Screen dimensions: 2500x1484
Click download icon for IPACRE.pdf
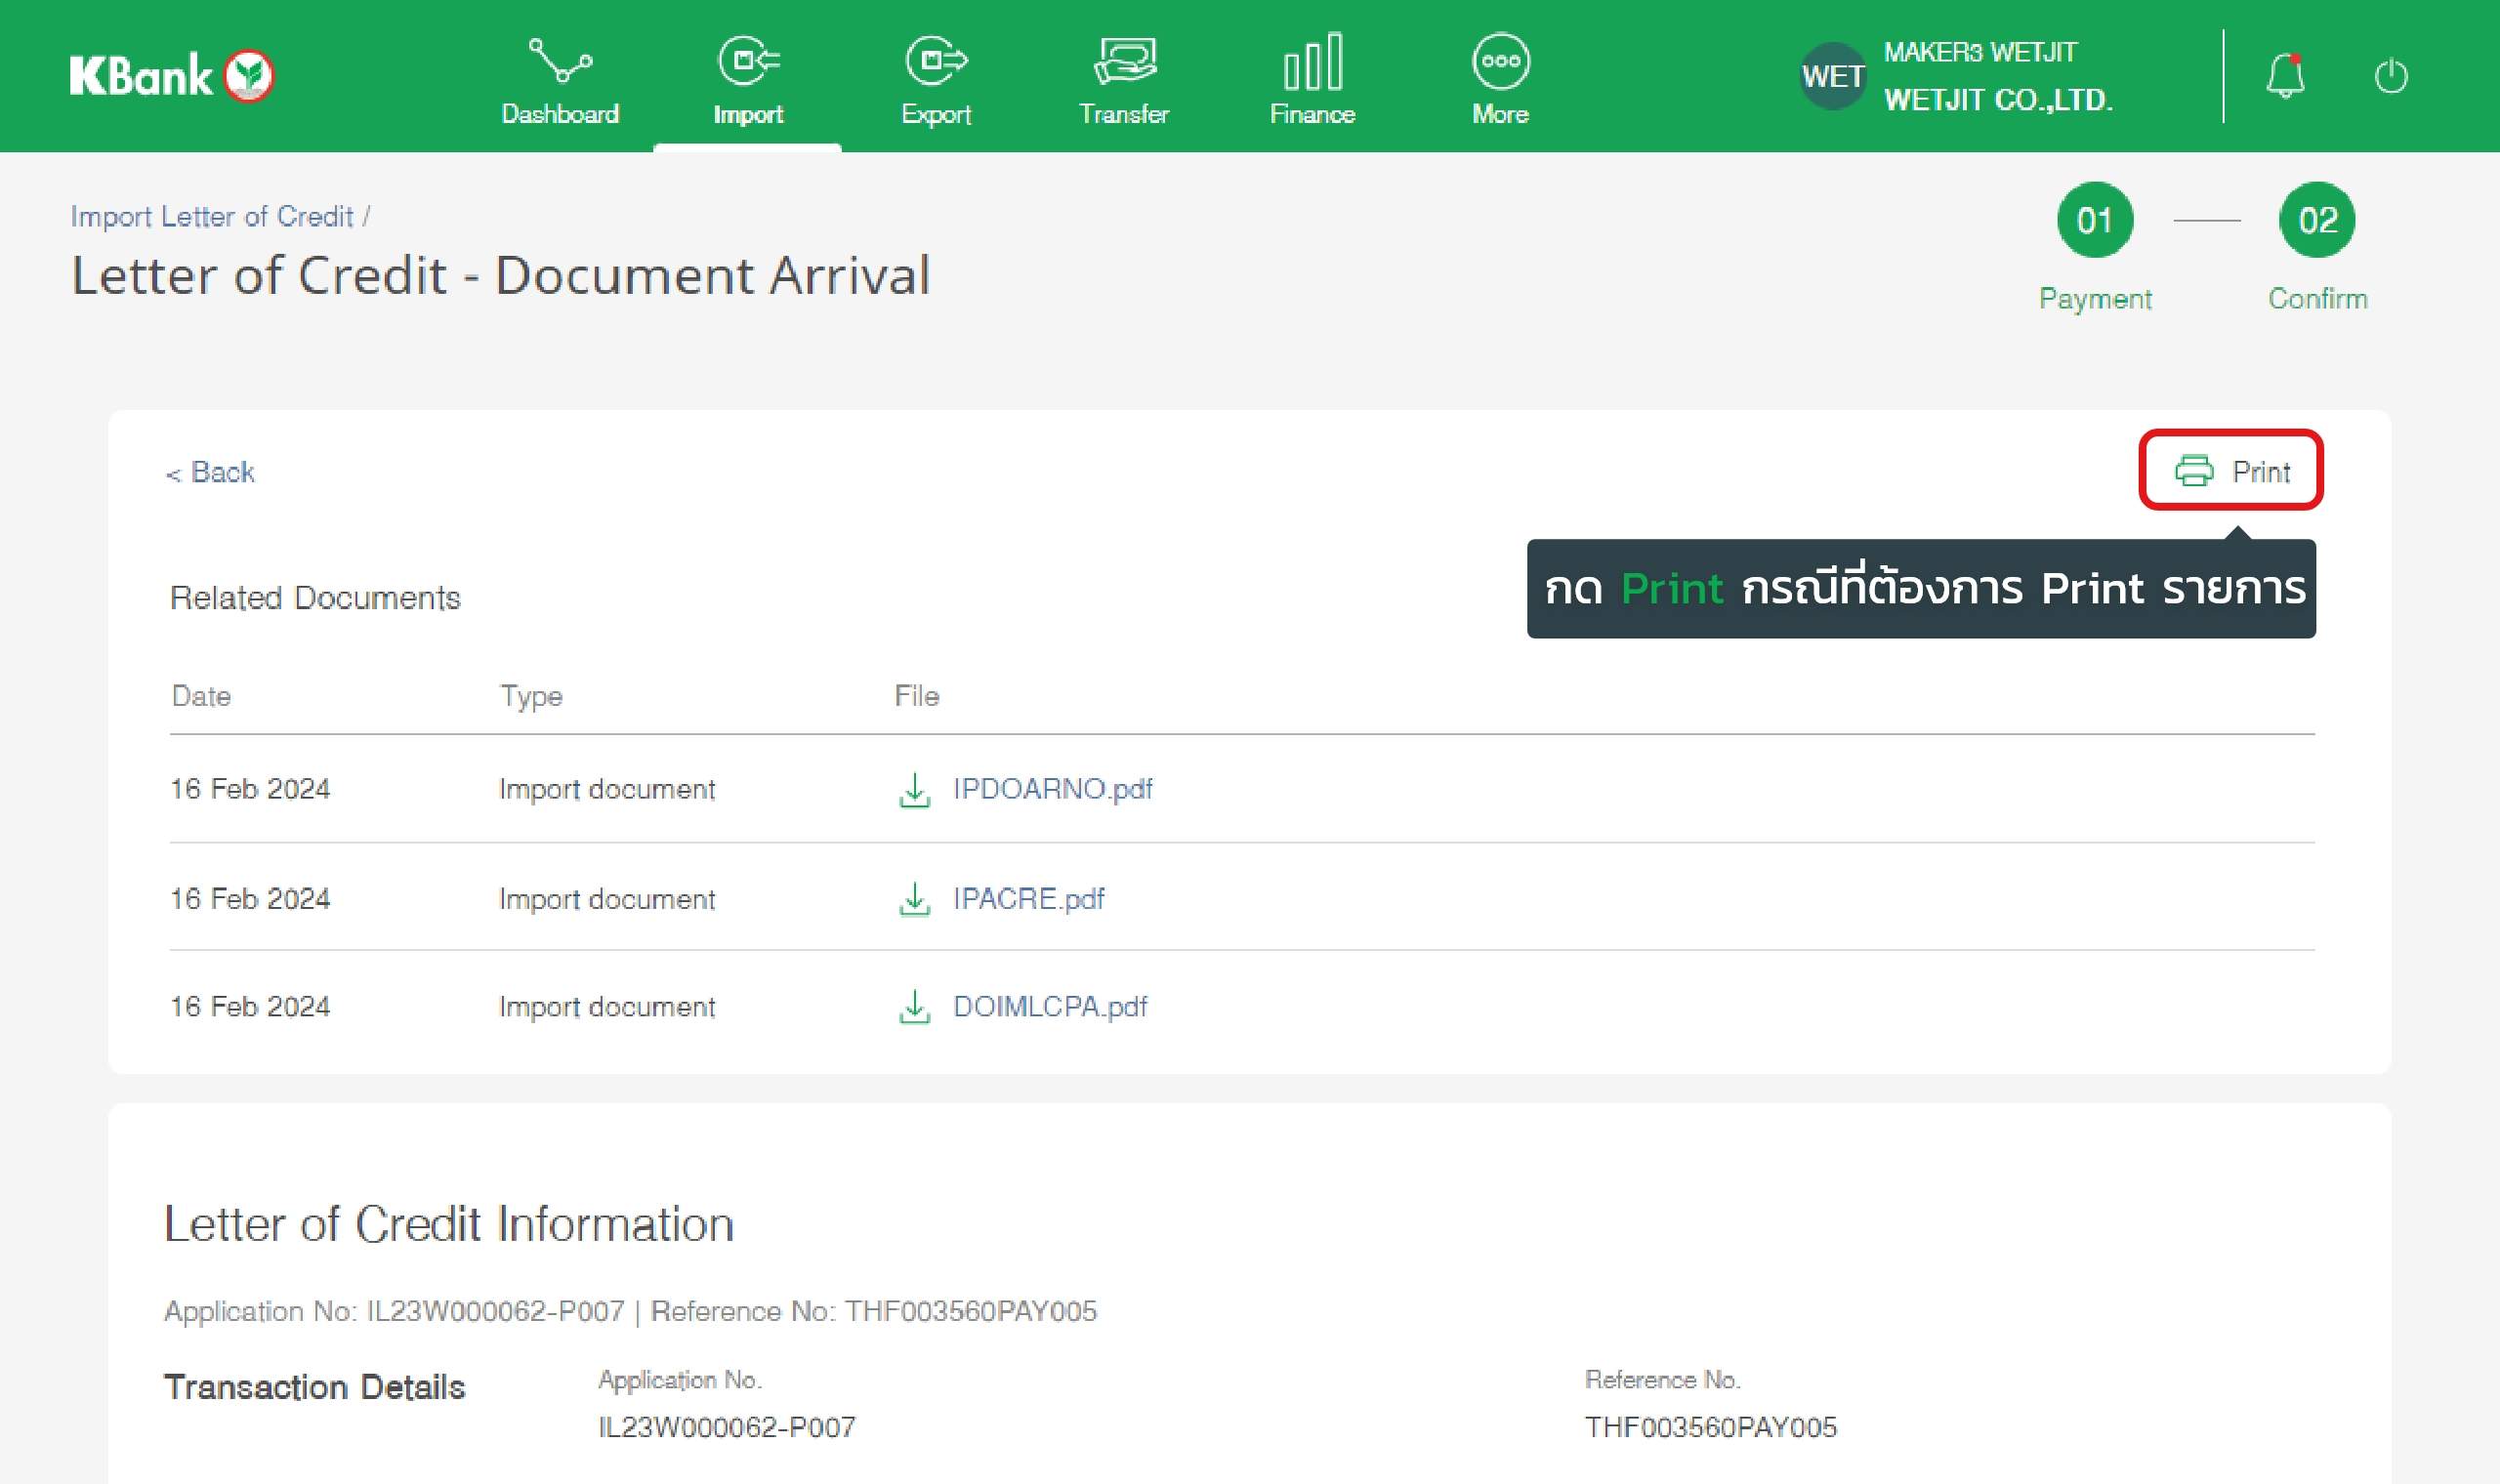tap(914, 899)
